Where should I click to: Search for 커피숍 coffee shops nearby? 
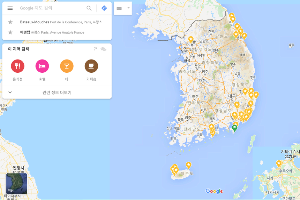tap(91, 70)
